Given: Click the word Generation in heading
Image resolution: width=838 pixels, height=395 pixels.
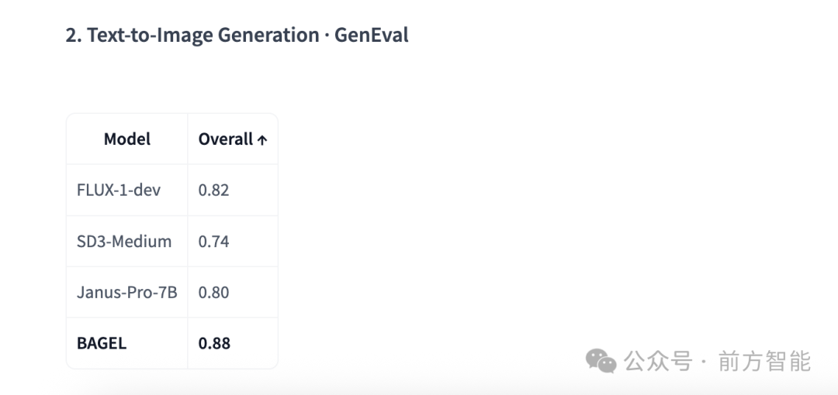Looking at the screenshot, I should (x=268, y=35).
